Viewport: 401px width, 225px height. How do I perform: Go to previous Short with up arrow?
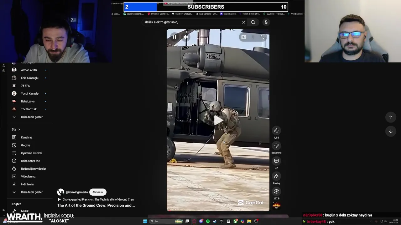click(391, 117)
